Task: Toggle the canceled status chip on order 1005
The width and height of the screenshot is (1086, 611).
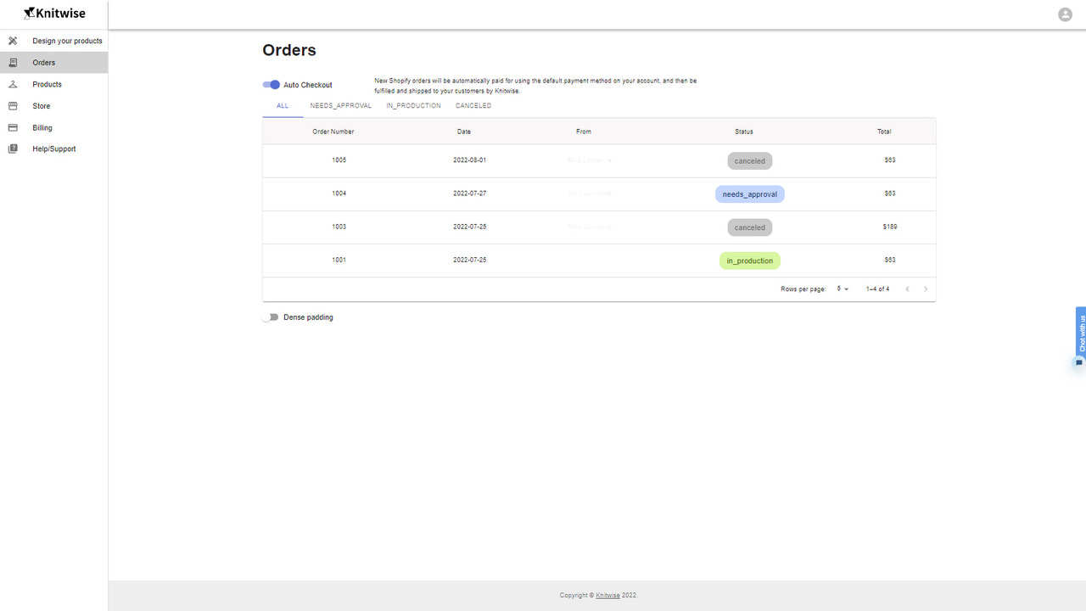Action: [x=749, y=160]
